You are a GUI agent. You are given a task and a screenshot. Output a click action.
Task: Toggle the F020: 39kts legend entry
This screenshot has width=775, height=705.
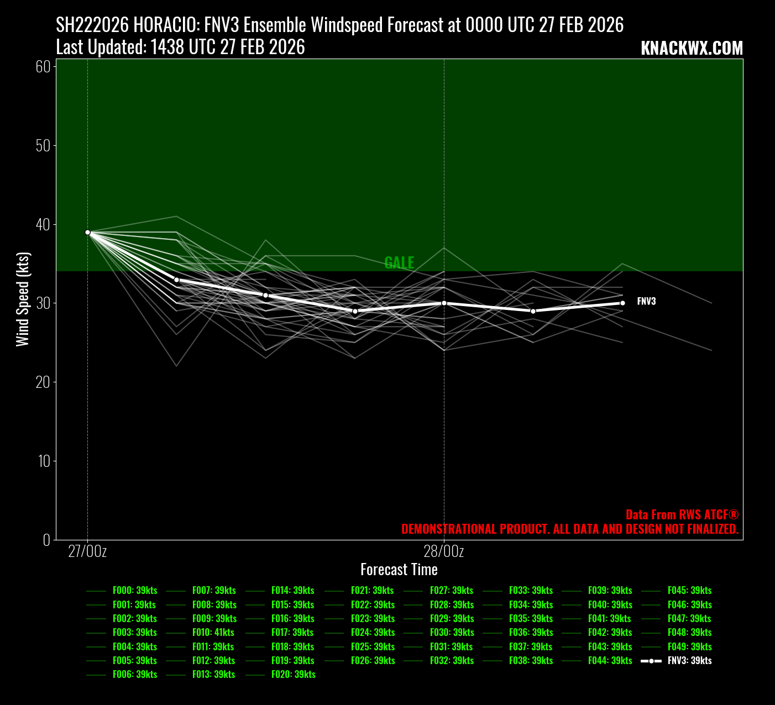[x=293, y=675]
